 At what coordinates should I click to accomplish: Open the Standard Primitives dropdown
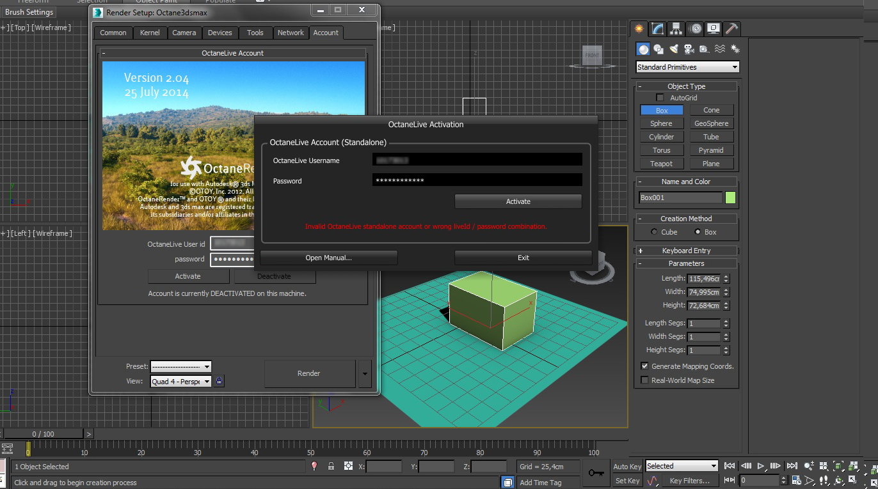tap(687, 67)
